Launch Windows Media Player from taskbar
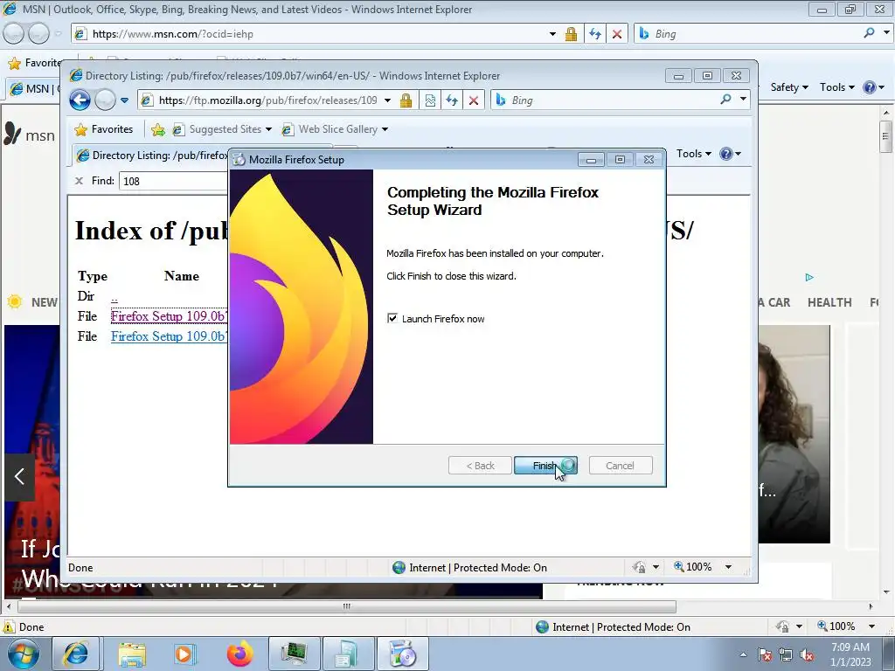The height and width of the screenshot is (671, 895). tap(184, 654)
